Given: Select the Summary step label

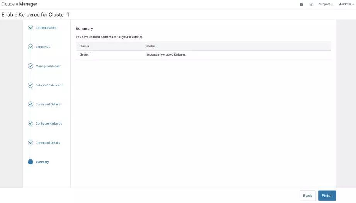Looking at the screenshot, I should (x=42, y=162).
